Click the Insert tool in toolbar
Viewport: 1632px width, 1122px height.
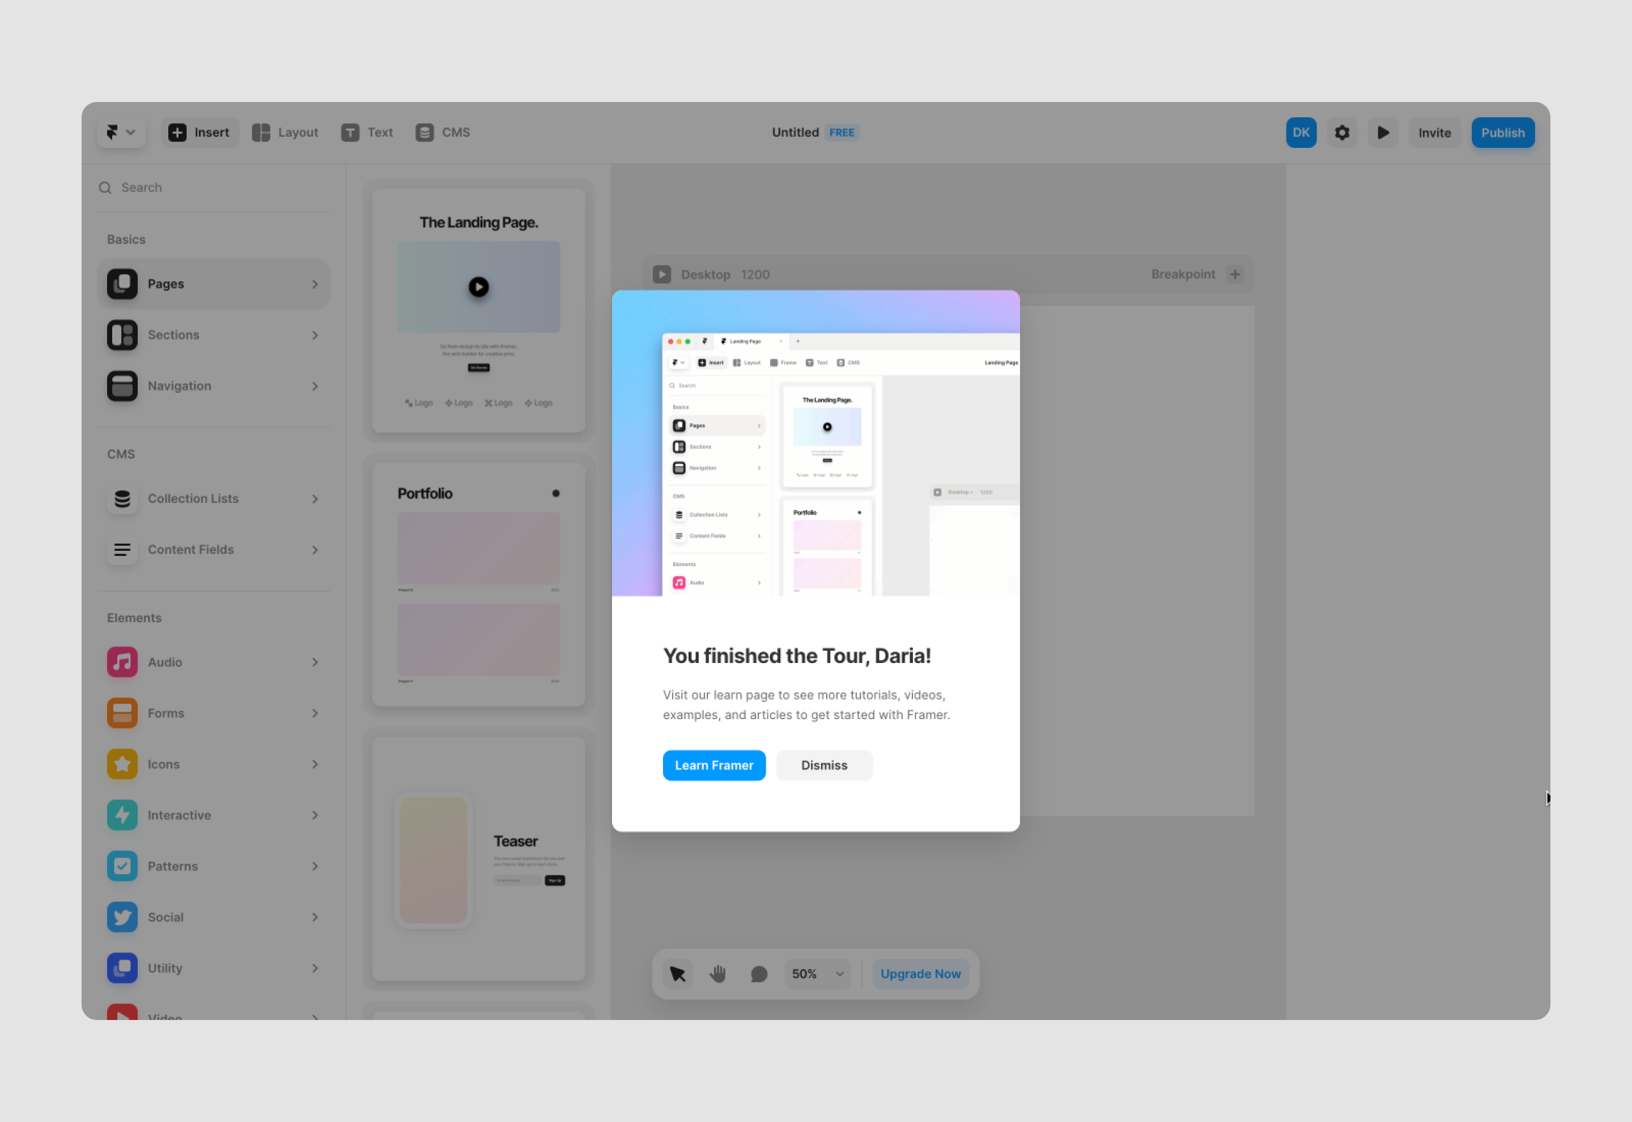[x=198, y=131]
